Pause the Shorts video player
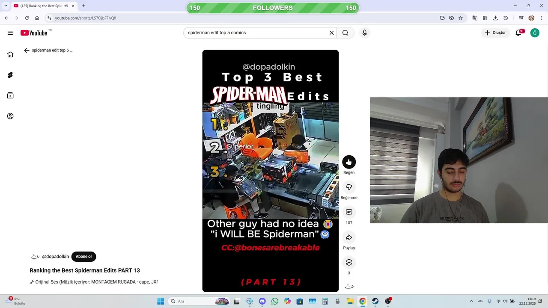 point(271,171)
